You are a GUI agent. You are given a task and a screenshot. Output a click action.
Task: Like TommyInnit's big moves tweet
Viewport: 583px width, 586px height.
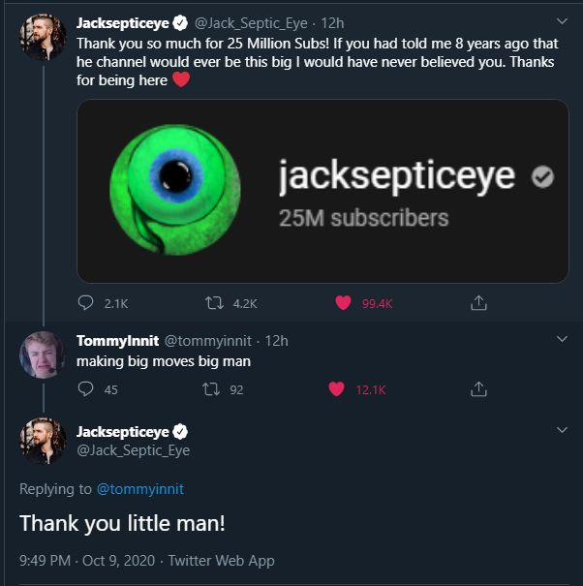[337, 389]
